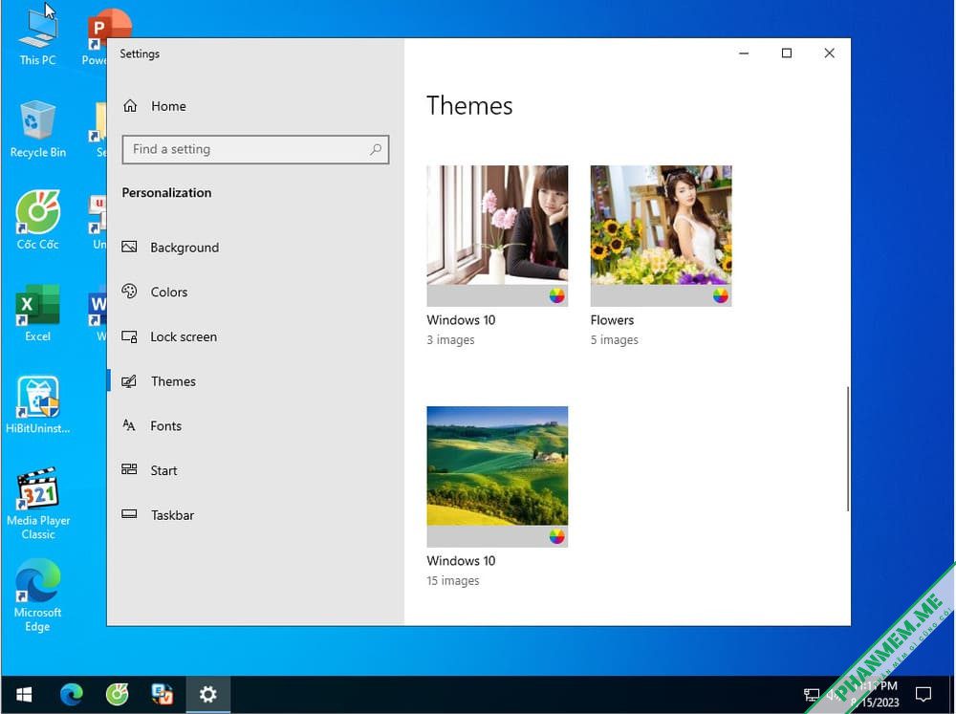Click the Fonts icon
The width and height of the screenshot is (956, 714).
tap(129, 425)
